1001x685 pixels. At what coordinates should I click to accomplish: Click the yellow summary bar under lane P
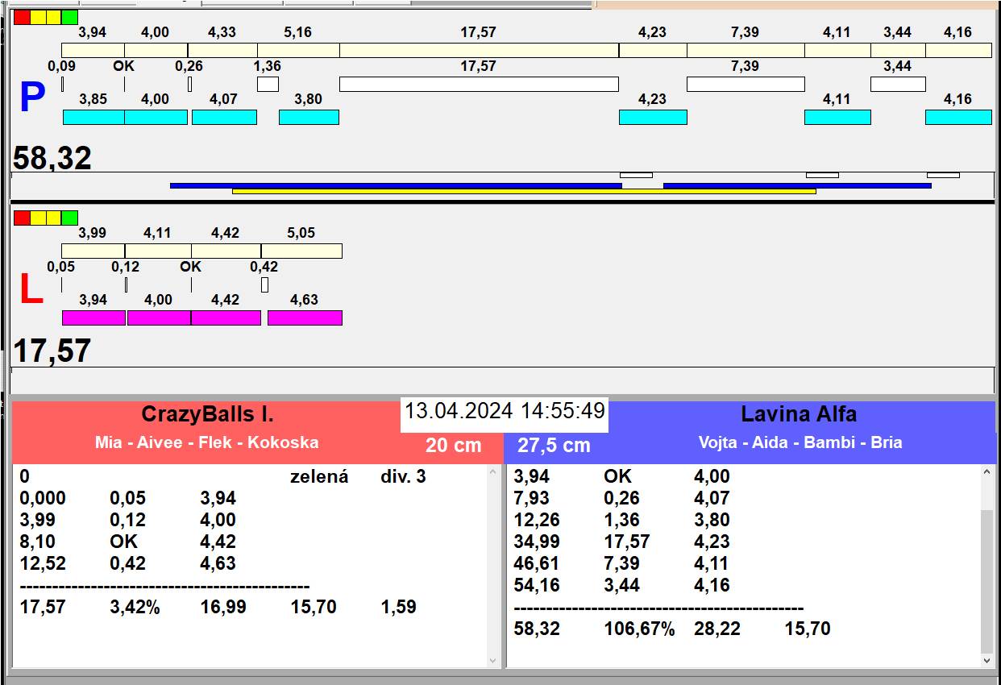[x=524, y=192]
